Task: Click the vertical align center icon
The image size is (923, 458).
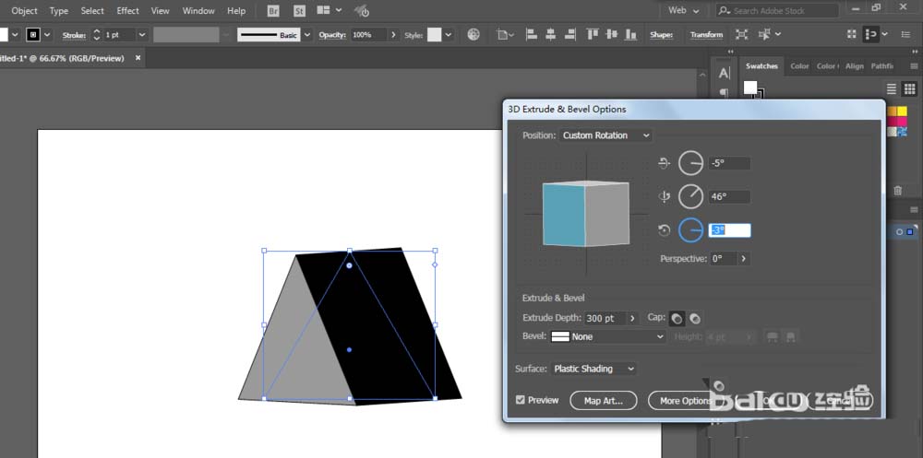Action: (612, 35)
